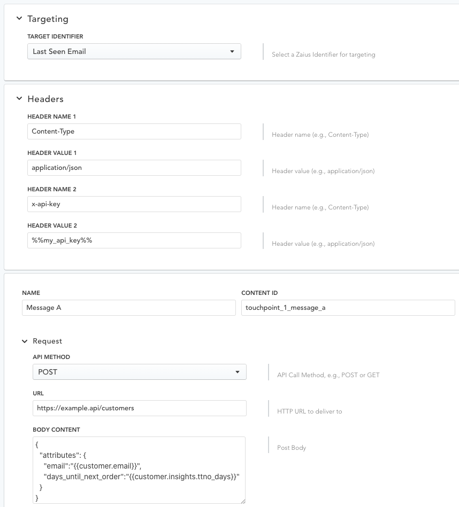Click the Headers section title
The image size is (459, 507).
pyautogui.click(x=45, y=99)
